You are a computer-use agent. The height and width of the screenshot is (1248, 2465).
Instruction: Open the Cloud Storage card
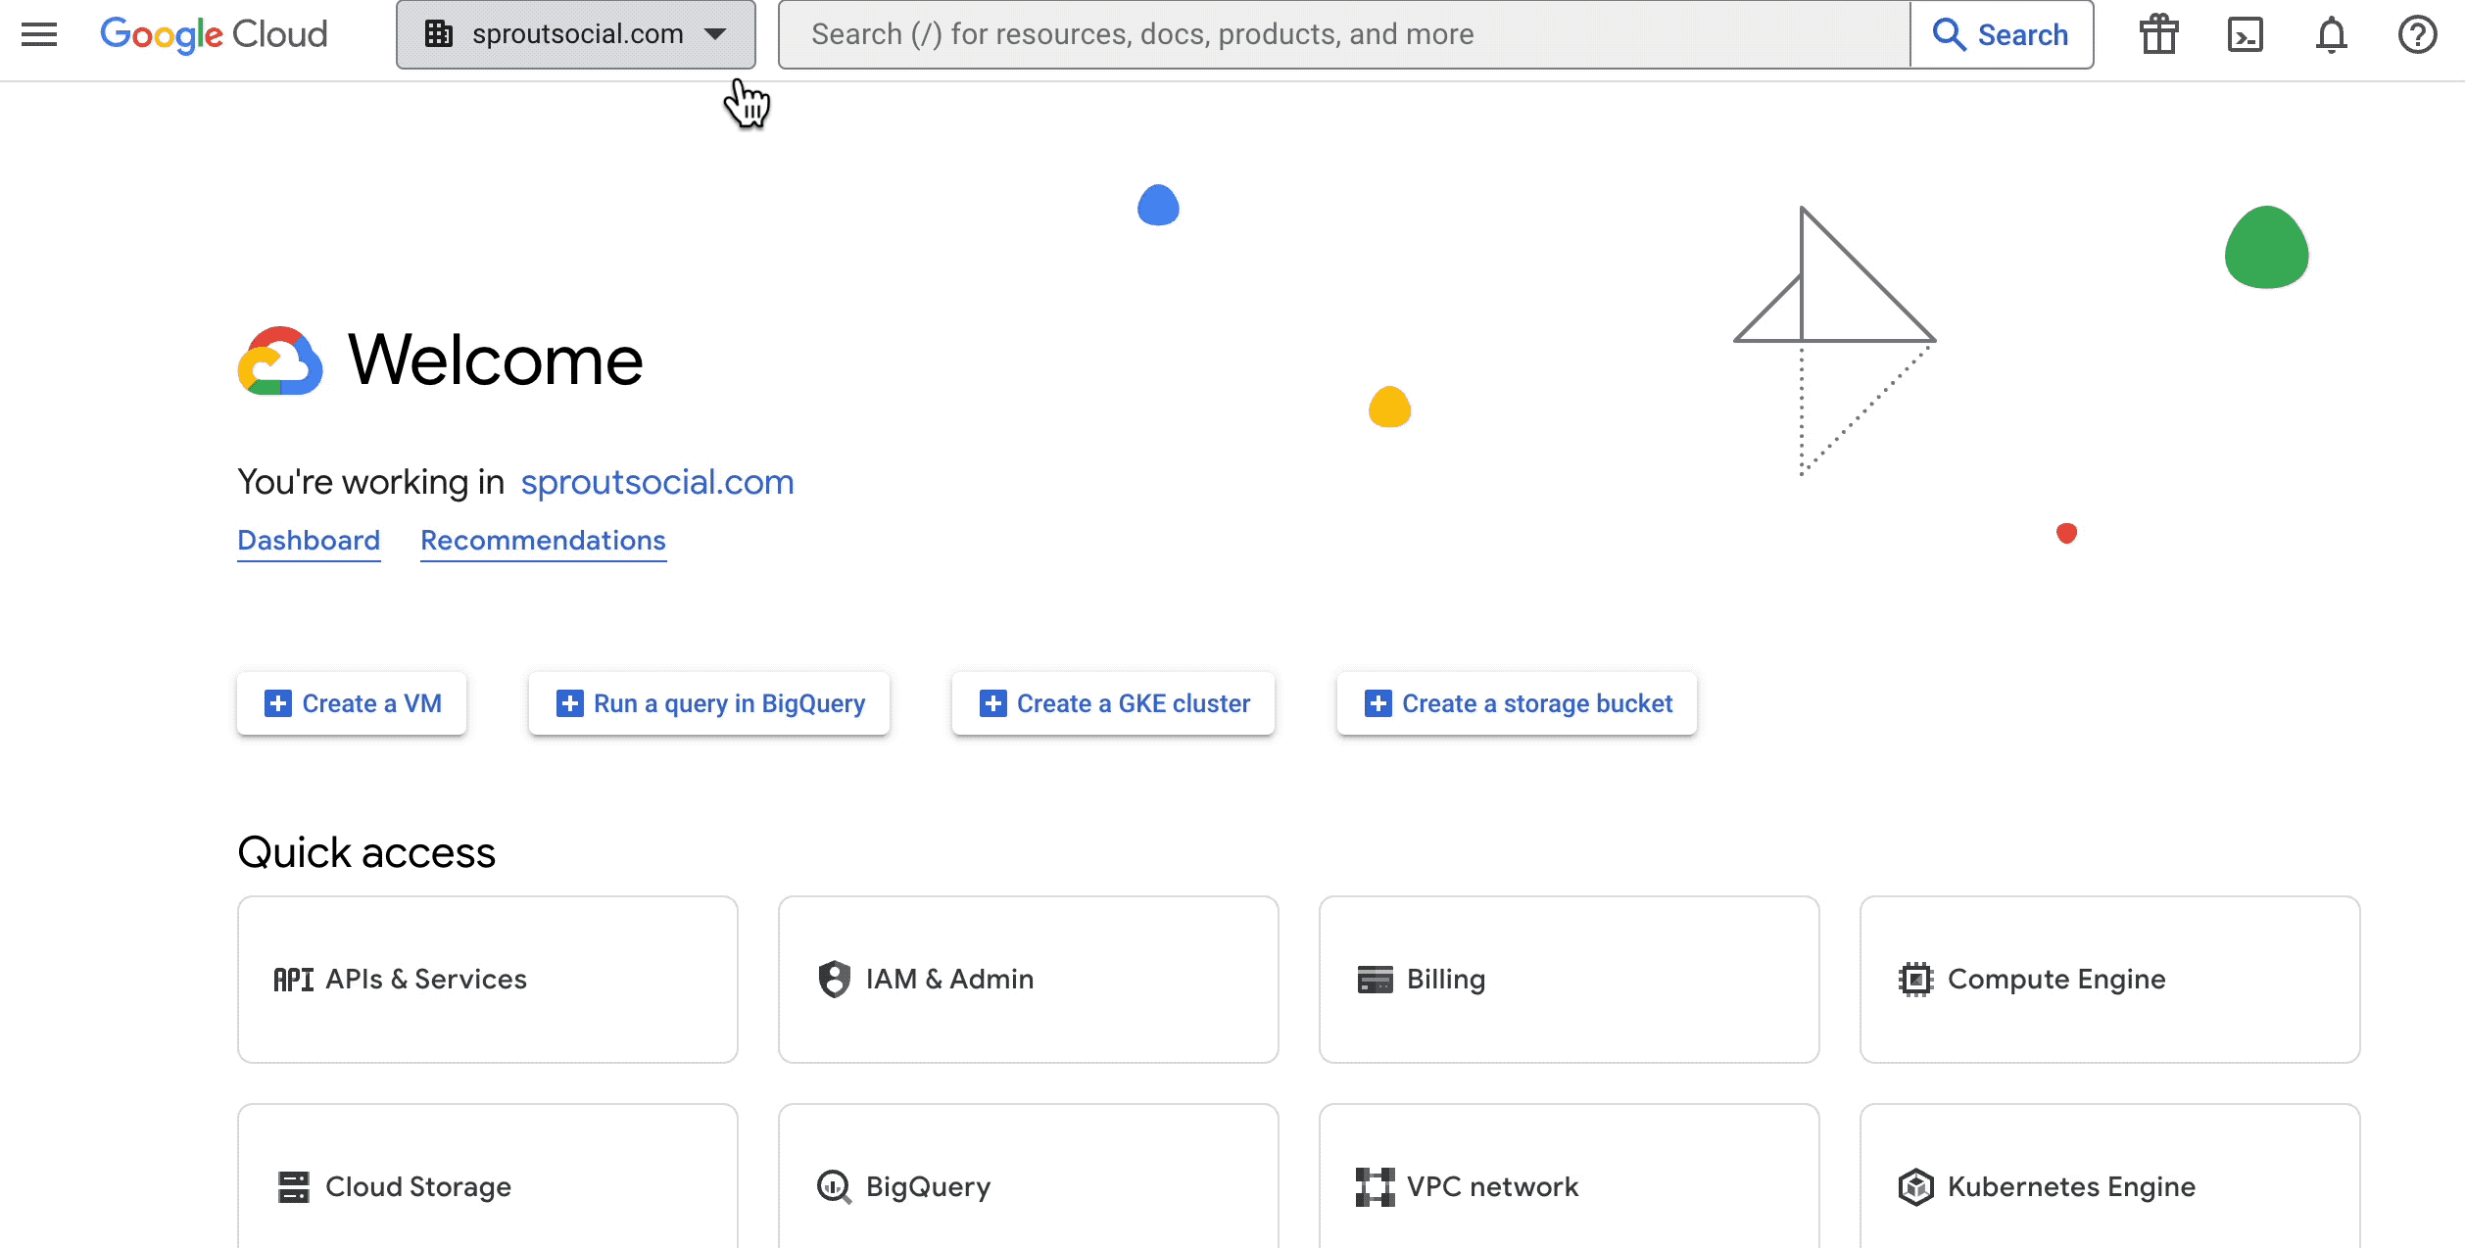click(488, 1176)
